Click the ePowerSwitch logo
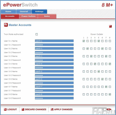Viewport: 116px width, 115px height. coord(20,5)
